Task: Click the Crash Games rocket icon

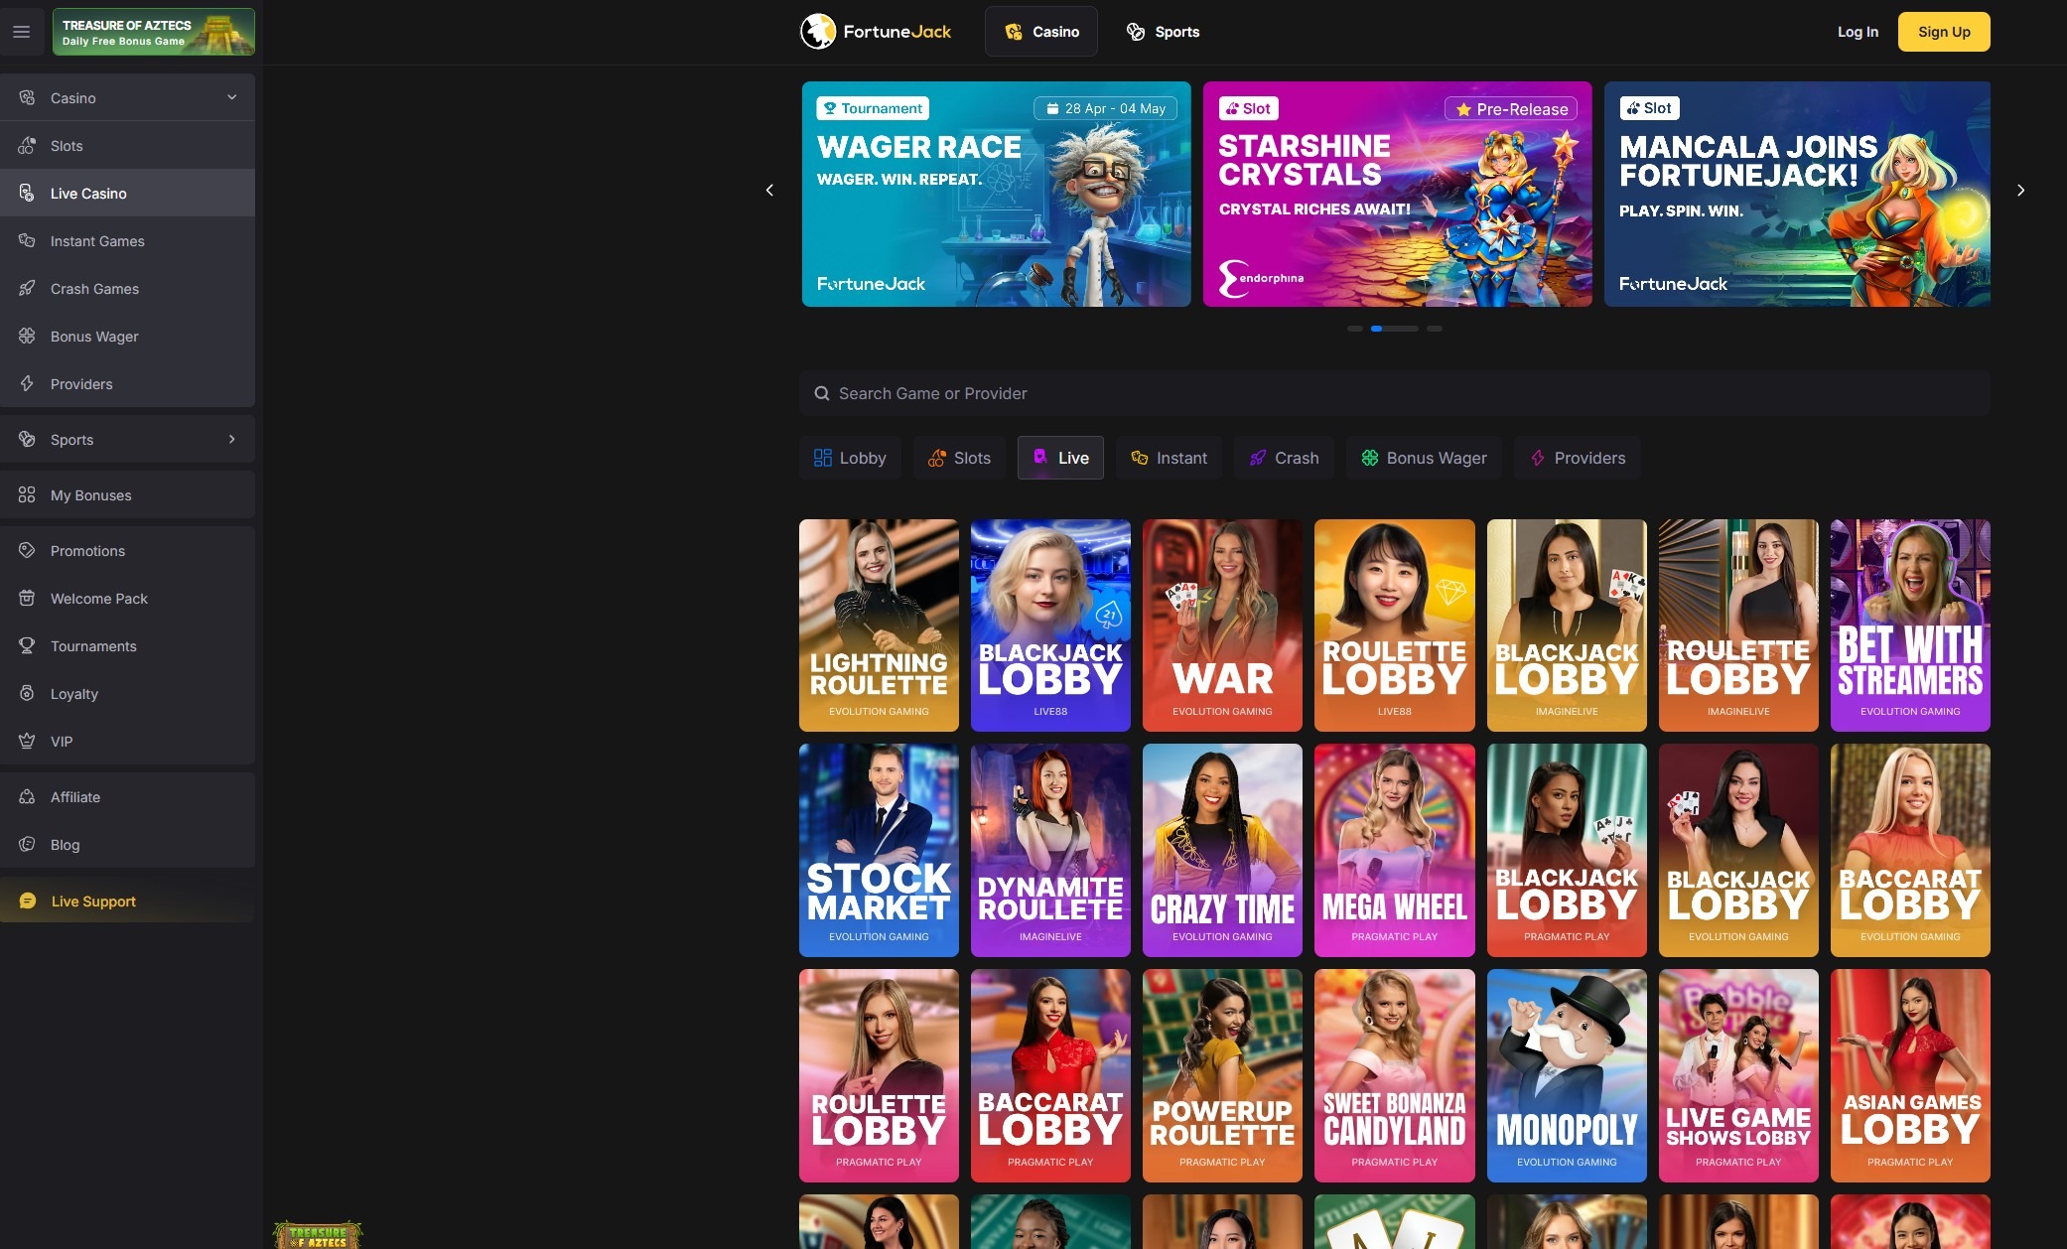Action: pyautogui.click(x=27, y=289)
